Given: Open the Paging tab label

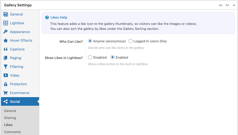Looking at the screenshot, I should [x=16, y=58].
